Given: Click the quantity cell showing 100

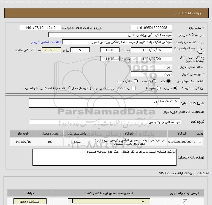Looking at the screenshot, I should 50,142.
